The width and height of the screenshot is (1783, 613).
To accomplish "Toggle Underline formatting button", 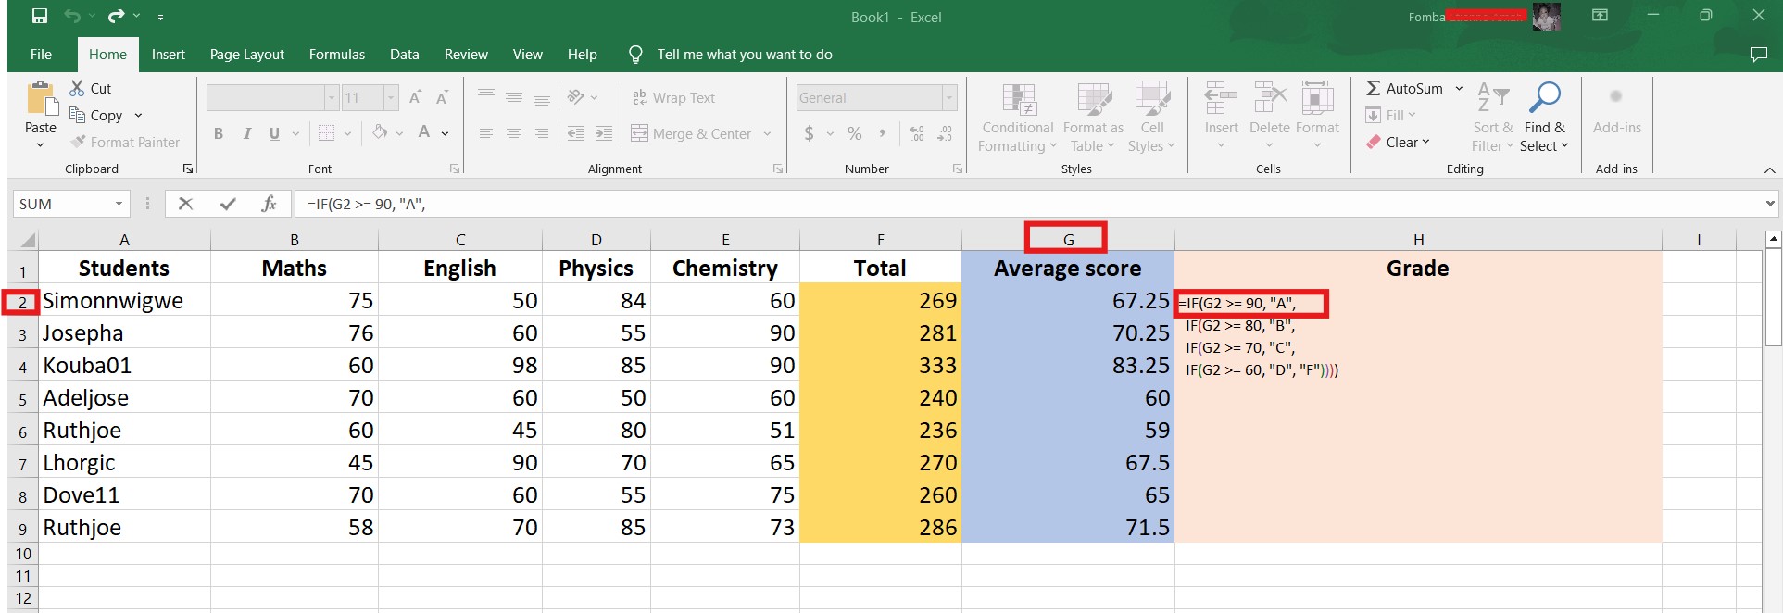I will click(x=274, y=133).
